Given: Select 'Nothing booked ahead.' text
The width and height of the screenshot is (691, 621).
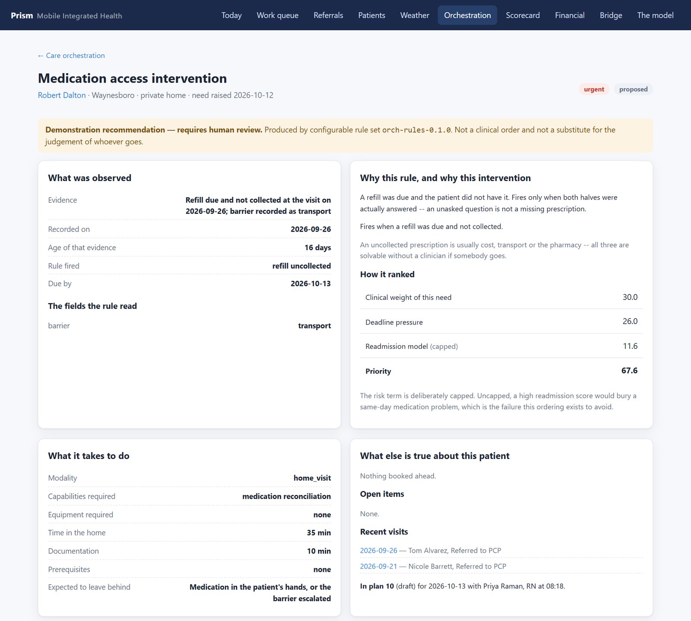Looking at the screenshot, I should (398, 476).
